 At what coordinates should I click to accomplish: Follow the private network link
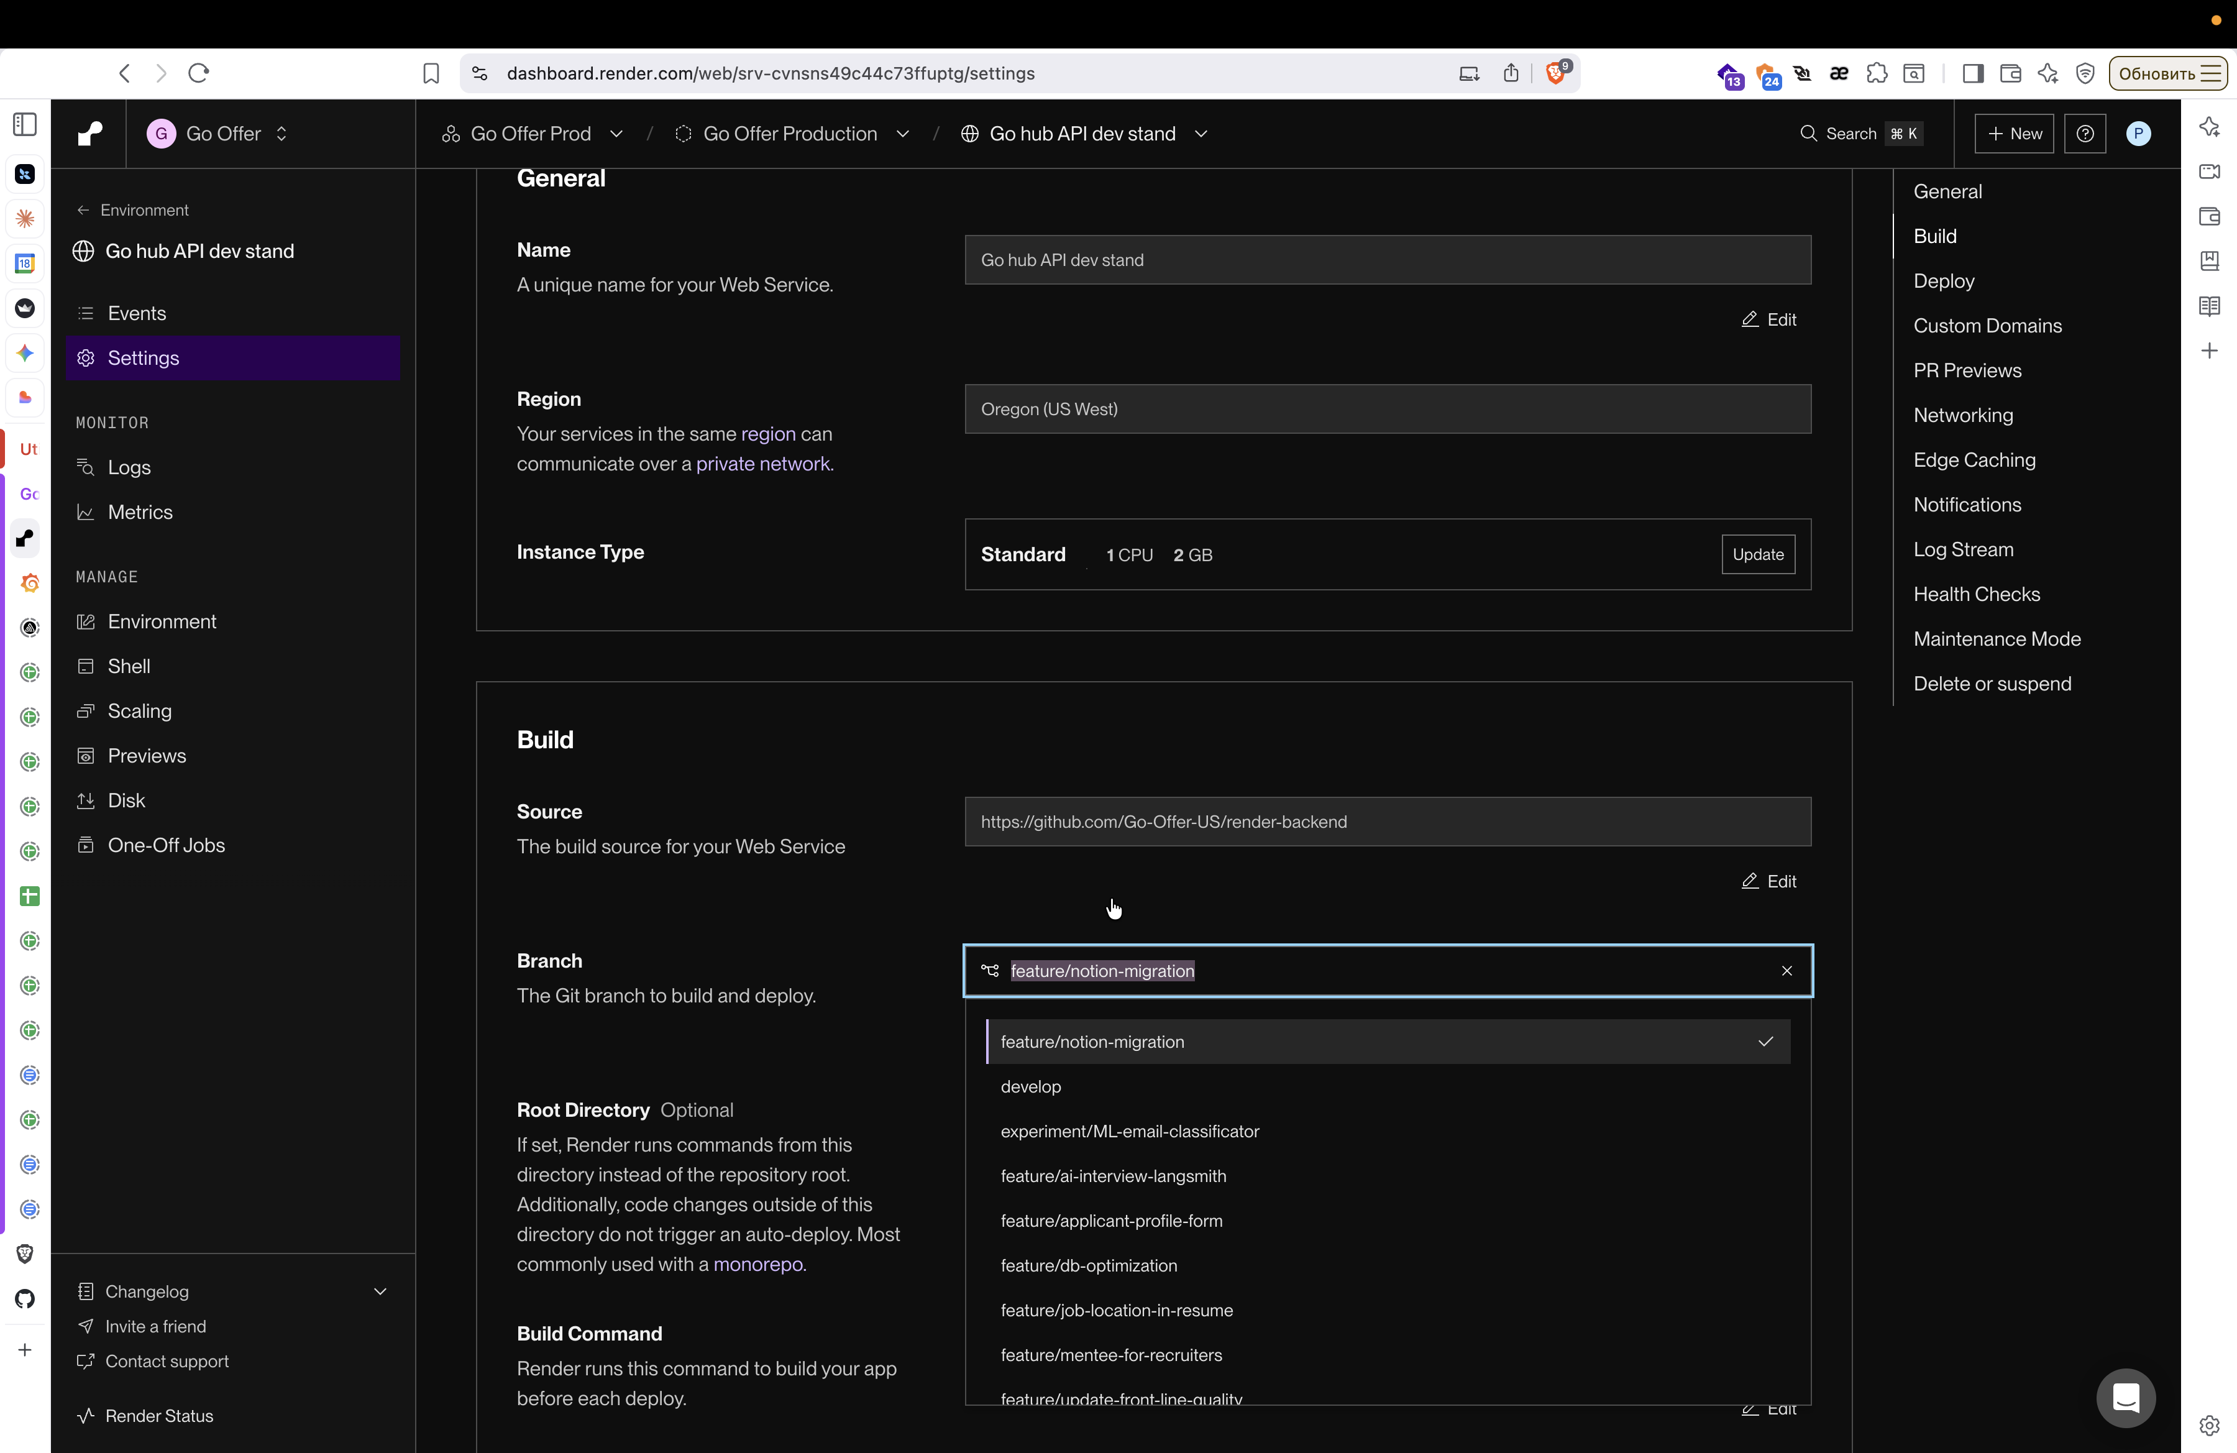tap(762, 464)
